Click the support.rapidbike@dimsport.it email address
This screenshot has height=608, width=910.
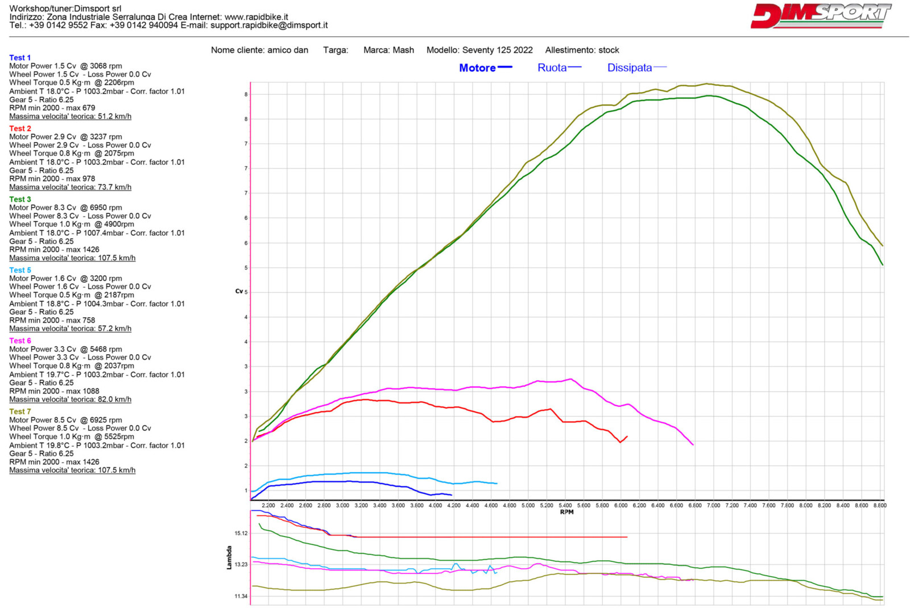pyautogui.click(x=268, y=26)
